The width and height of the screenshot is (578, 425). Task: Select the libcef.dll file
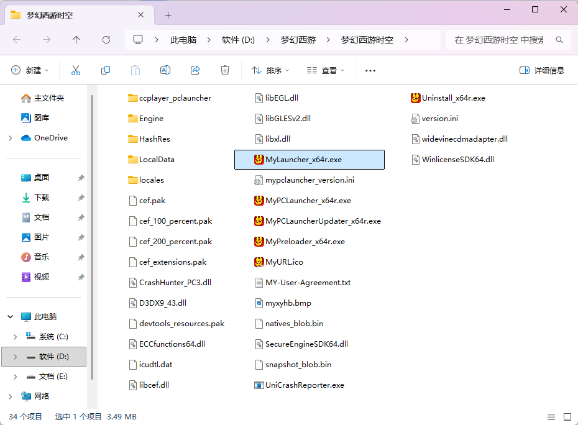coord(149,385)
